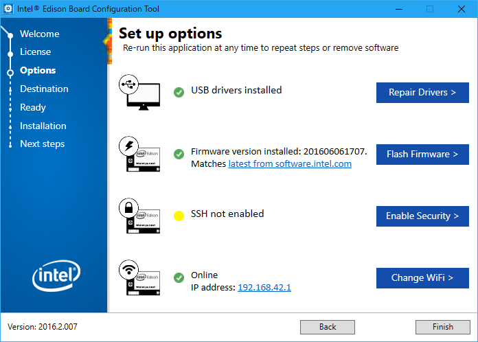Click Enable Security button
This screenshot has width=478, height=342.
click(x=422, y=216)
